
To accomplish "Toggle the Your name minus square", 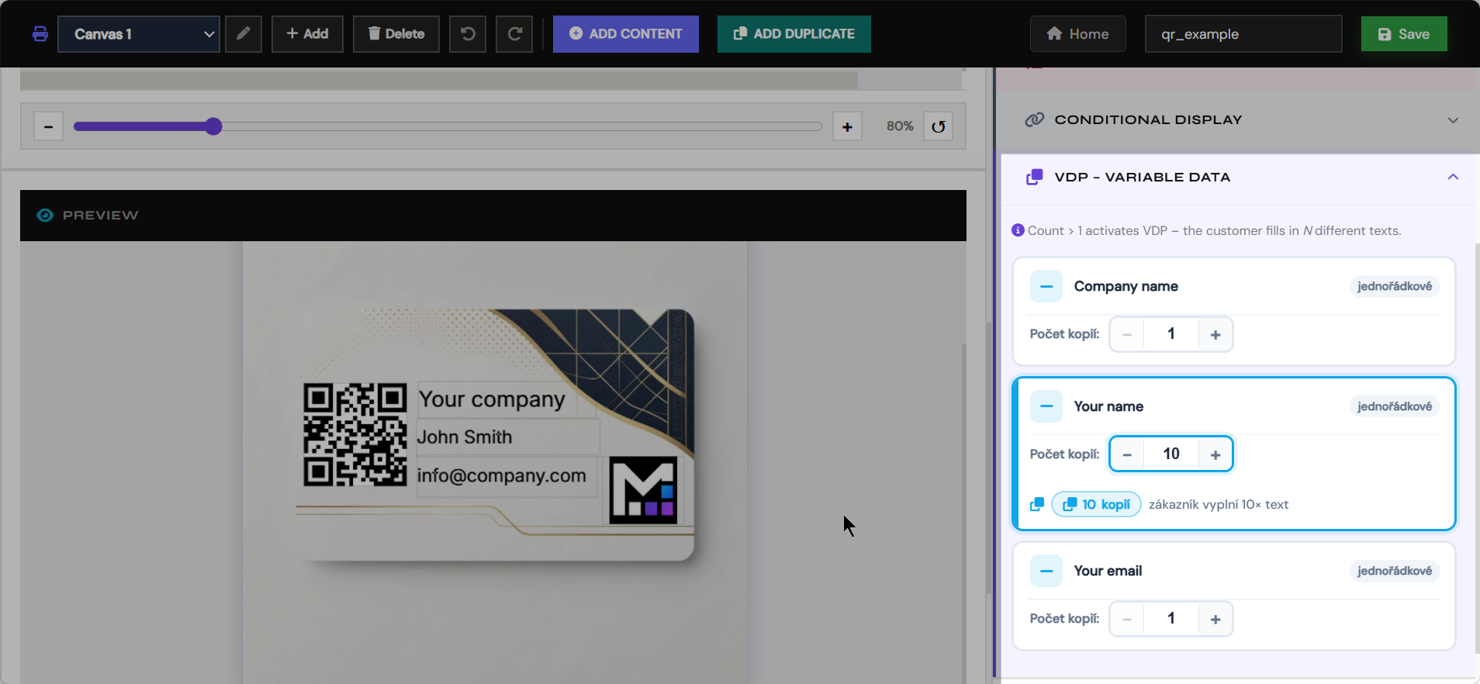I will [x=1046, y=406].
